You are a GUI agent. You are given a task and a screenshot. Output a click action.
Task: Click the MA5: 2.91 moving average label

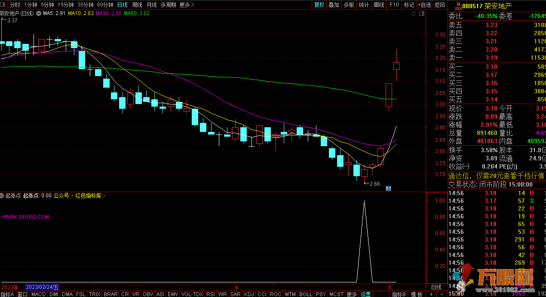(54, 13)
